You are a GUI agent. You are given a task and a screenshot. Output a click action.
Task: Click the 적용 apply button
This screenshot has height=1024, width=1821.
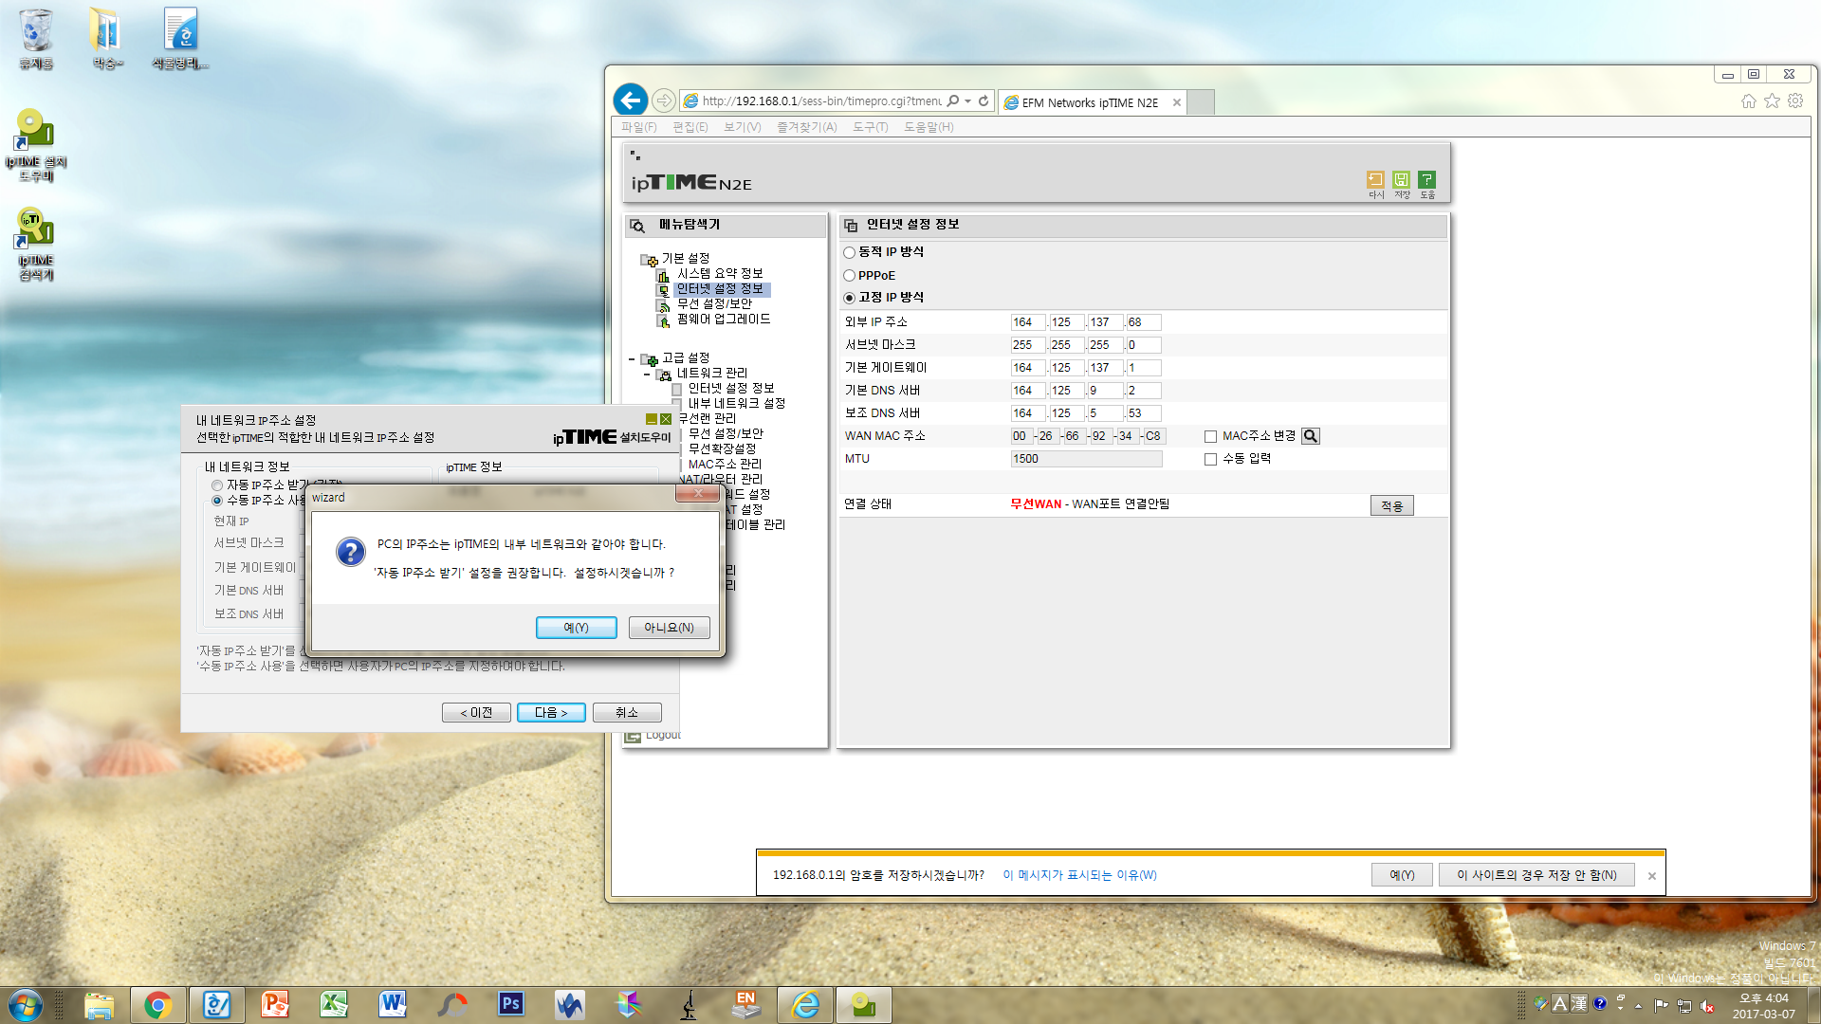[x=1391, y=506]
